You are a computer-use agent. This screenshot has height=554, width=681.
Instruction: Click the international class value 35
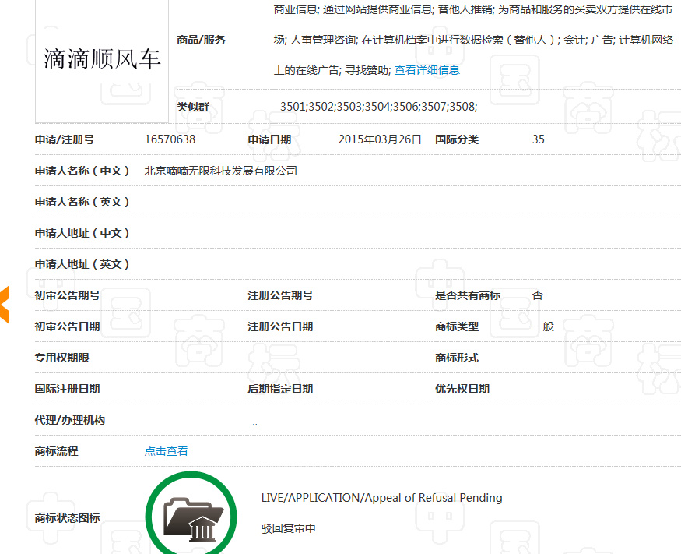point(538,139)
